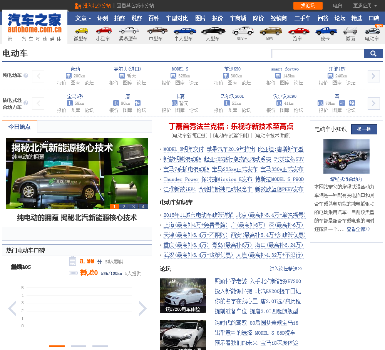The height and width of the screenshot is (350, 385).
Task: Select slide 1 in focus carousel
Action: 114,206
